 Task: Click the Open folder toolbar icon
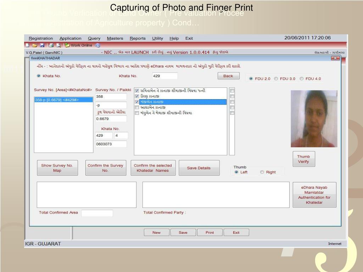click(35, 45)
